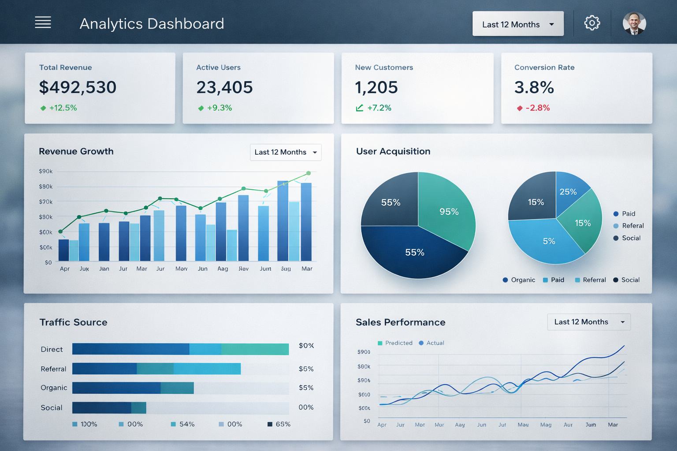Open the Sales Performance time range dropdown
Image resolution: width=677 pixels, height=451 pixels.
coord(589,322)
